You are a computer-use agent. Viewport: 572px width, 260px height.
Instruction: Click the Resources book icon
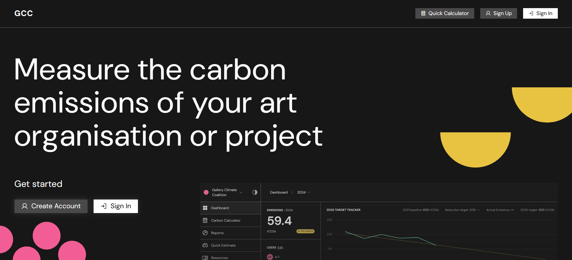(x=205, y=258)
